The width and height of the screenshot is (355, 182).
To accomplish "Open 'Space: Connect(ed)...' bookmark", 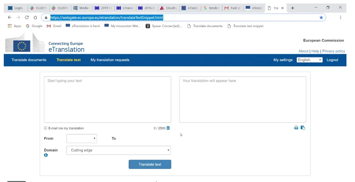I will 164,26.
